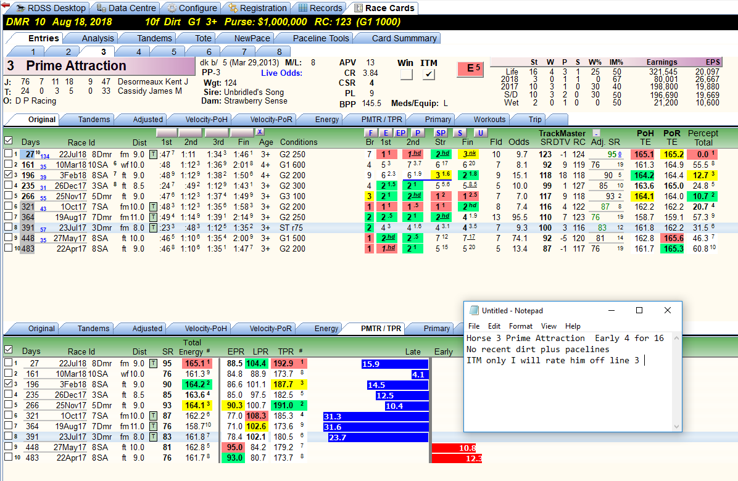
Task: Open the Data Centre tab
Action: tap(126, 8)
